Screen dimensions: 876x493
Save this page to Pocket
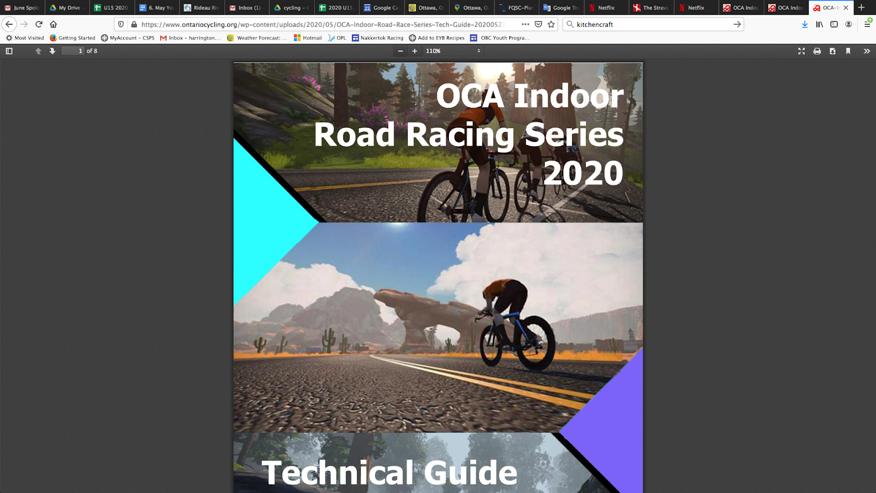(x=539, y=24)
